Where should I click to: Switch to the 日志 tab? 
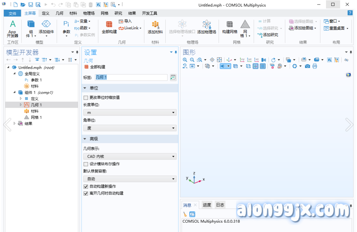[220, 205]
